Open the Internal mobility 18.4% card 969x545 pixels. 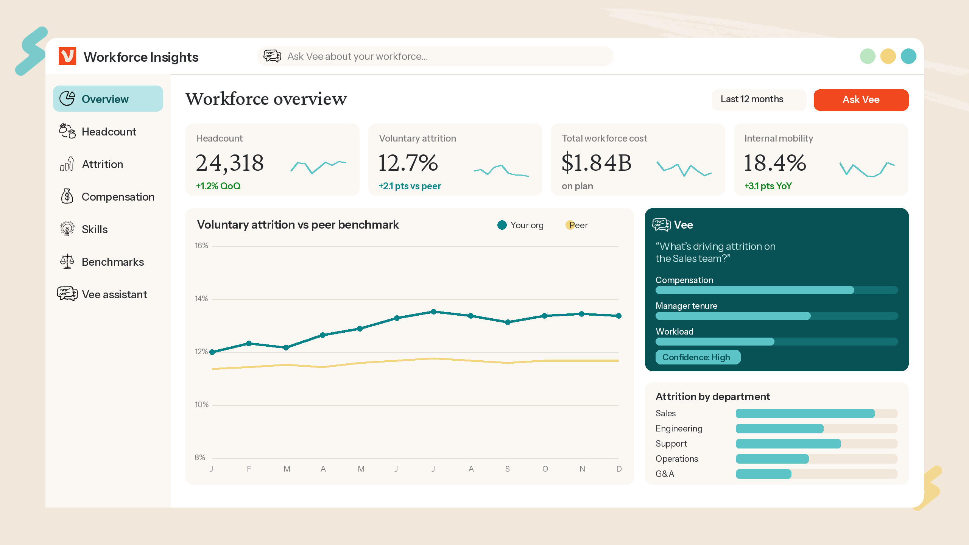click(821, 159)
